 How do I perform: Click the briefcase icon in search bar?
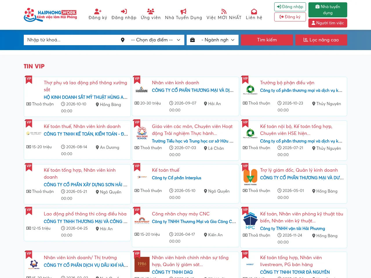(x=192, y=40)
